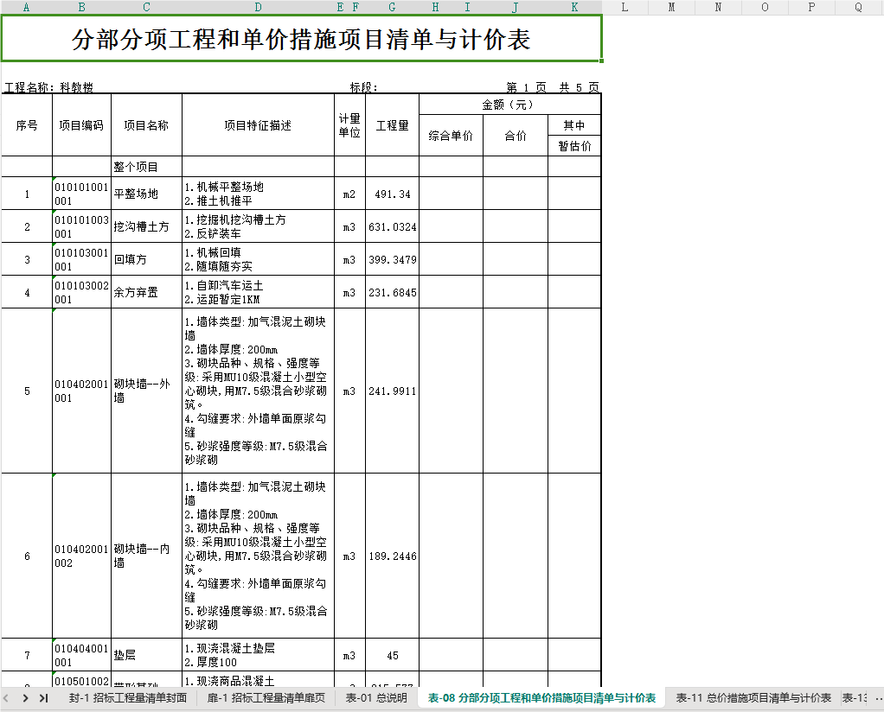Click the quantity 189.2446 cell

[x=393, y=556]
